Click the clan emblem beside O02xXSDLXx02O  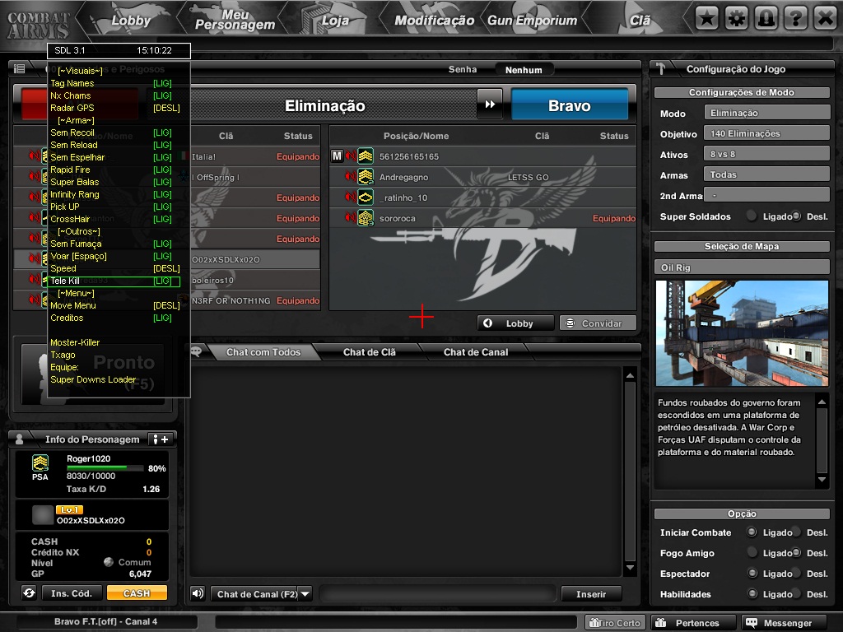(x=43, y=514)
